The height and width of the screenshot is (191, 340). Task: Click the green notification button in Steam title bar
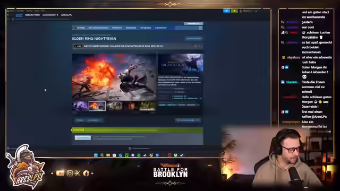coord(234,11)
